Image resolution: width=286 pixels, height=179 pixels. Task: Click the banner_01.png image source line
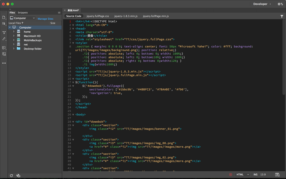click(135, 129)
